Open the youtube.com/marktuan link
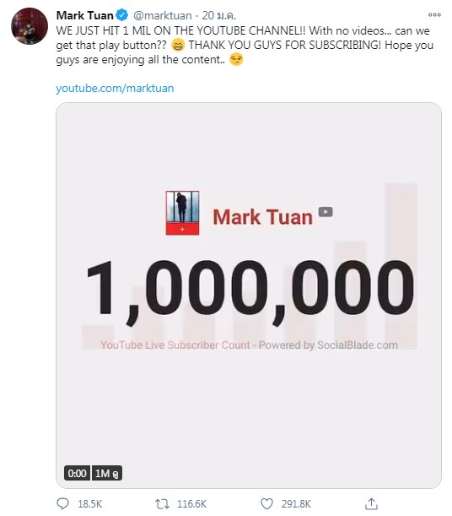 [x=115, y=88]
